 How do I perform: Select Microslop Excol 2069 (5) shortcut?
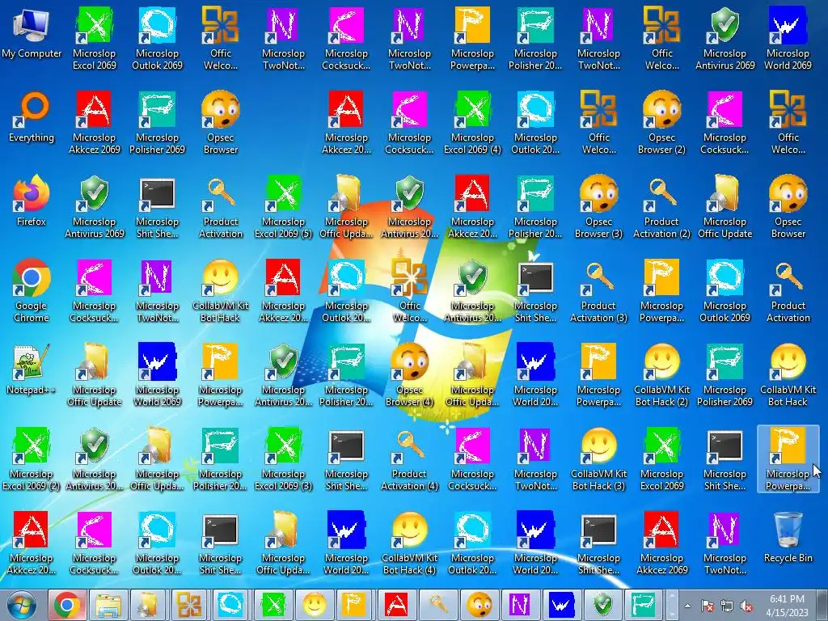coord(283,208)
